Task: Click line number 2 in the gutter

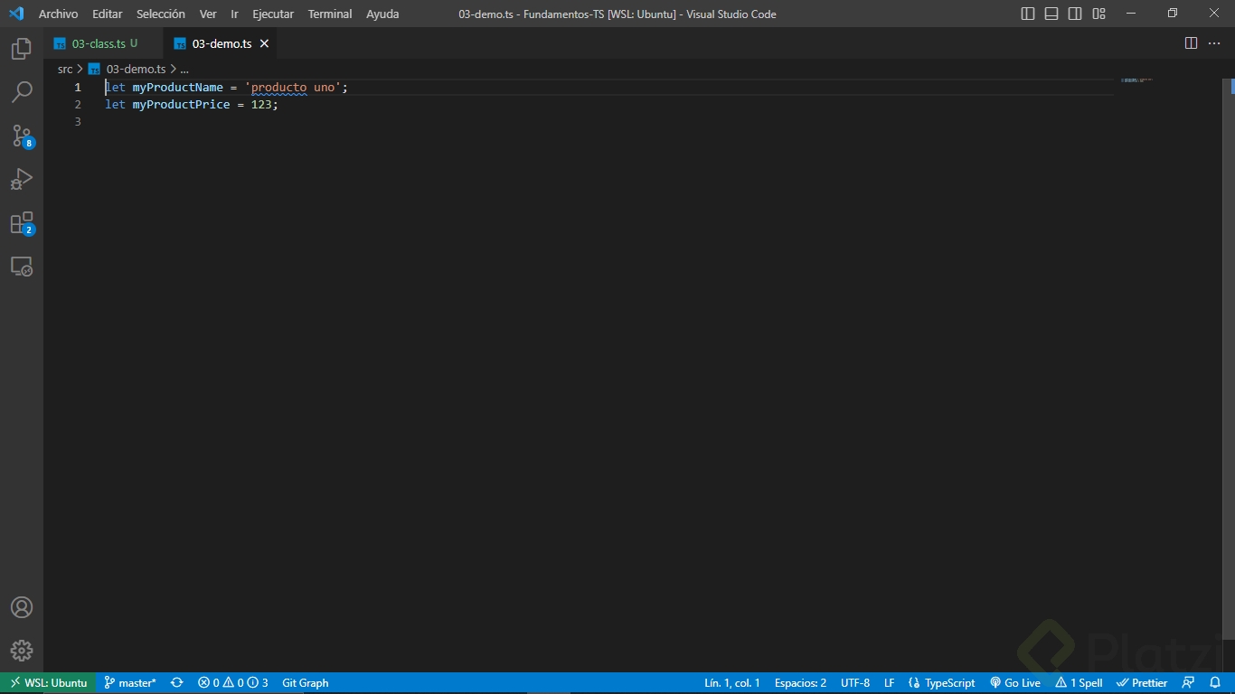Action: tap(78, 105)
